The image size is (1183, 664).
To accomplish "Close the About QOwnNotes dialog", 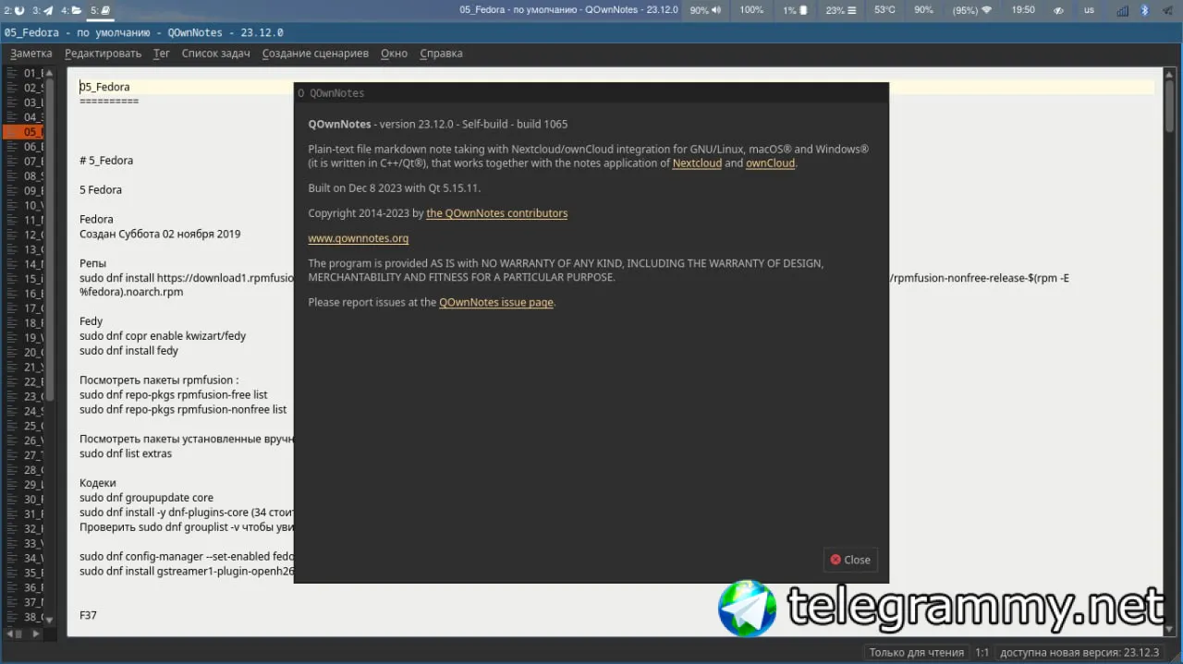I will 850,560.
